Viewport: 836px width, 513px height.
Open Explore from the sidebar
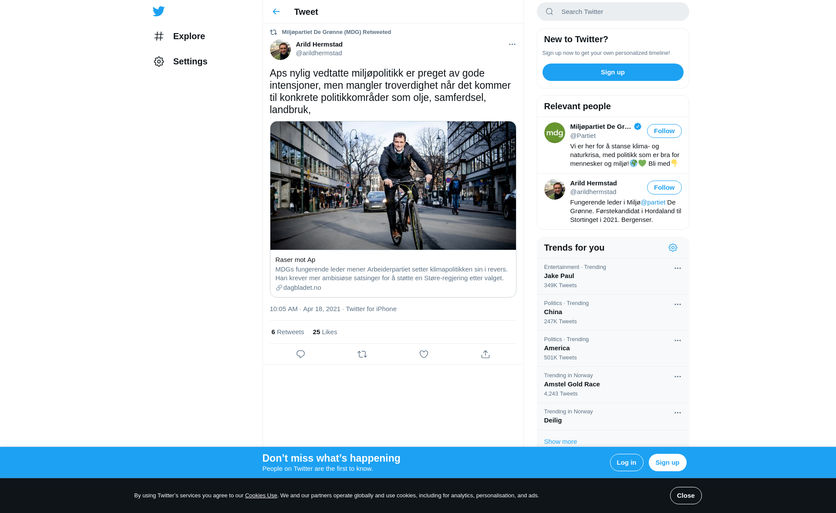pos(179,36)
